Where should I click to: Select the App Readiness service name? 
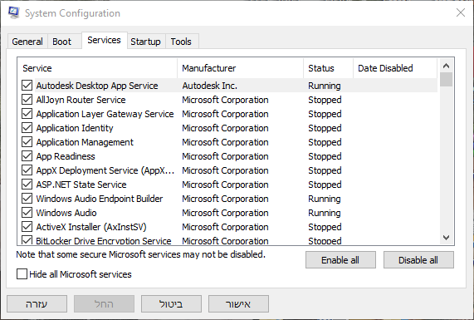click(x=66, y=156)
